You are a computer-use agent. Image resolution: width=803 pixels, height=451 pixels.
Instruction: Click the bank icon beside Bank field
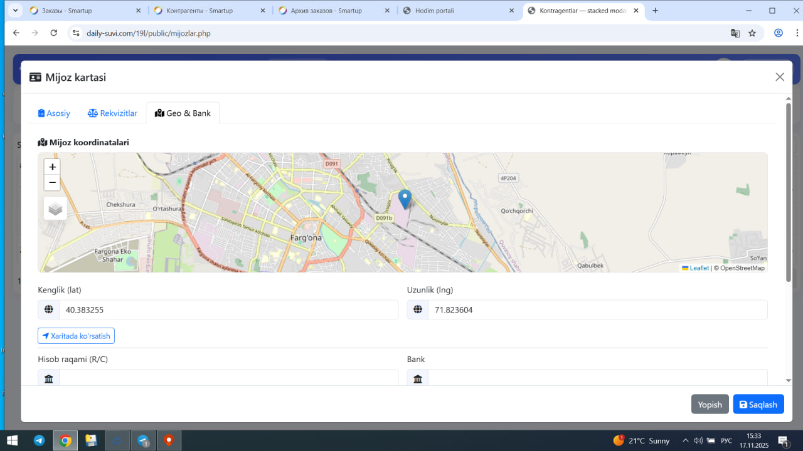pyautogui.click(x=418, y=378)
